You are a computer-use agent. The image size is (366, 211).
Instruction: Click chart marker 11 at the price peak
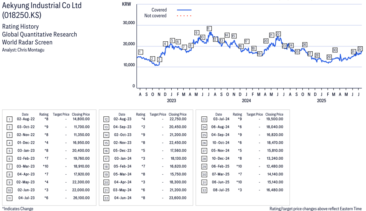[209, 28]
